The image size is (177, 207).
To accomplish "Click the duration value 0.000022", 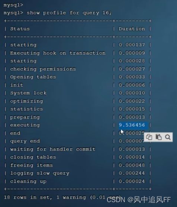I will pyautogui.click(x=132, y=101).
